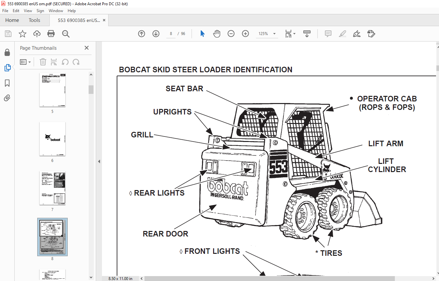Open the Bookmarks panel
Viewport: 439px width, 281px height.
point(7,83)
